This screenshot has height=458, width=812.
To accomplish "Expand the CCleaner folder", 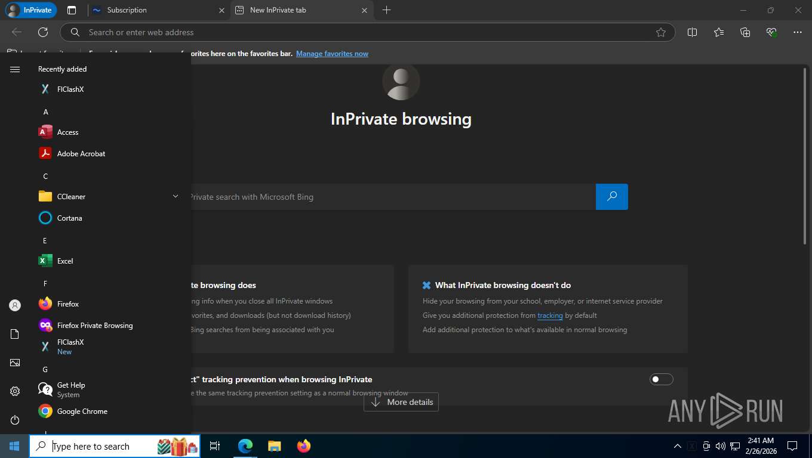I will coord(175,197).
